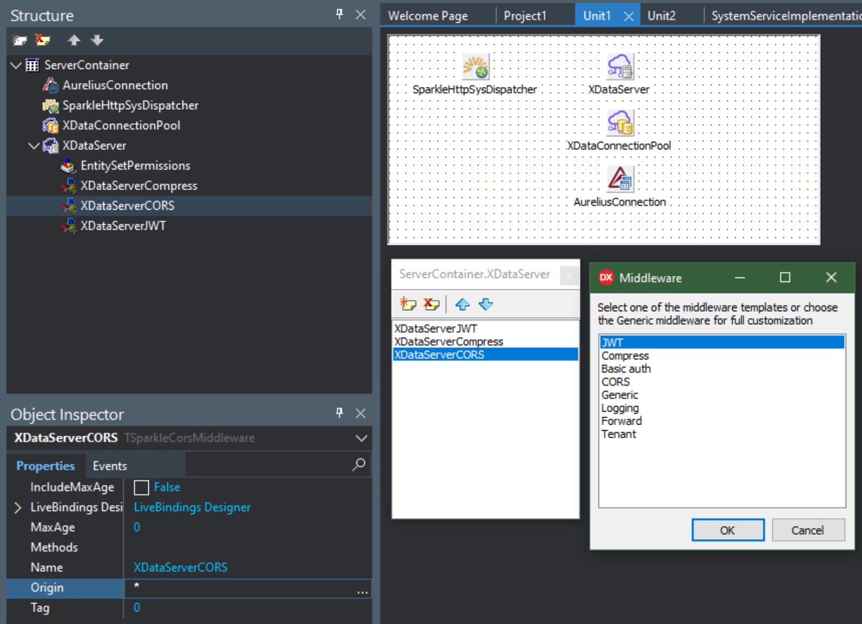The image size is (862, 624).
Task: Expand the LiveBindings Designer property
Action: tap(17, 507)
